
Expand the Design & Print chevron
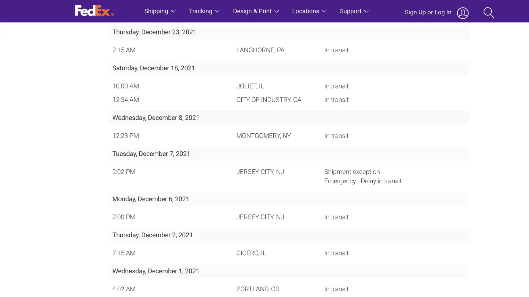click(277, 12)
